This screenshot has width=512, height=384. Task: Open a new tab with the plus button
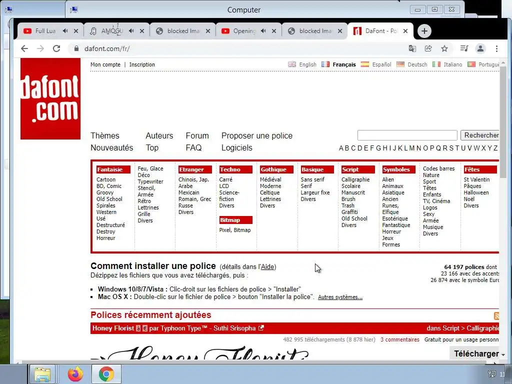[424, 31]
